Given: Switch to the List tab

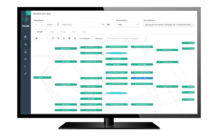Looking at the screenshot, I should (x=74, y=32).
